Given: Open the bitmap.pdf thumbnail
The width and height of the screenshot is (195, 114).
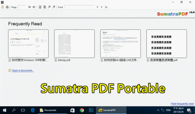Looking at the screenshot, I should pyautogui.click(x=74, y=44).
